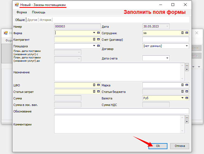Click the list picker icon in ЦФО field

(94, 85)
